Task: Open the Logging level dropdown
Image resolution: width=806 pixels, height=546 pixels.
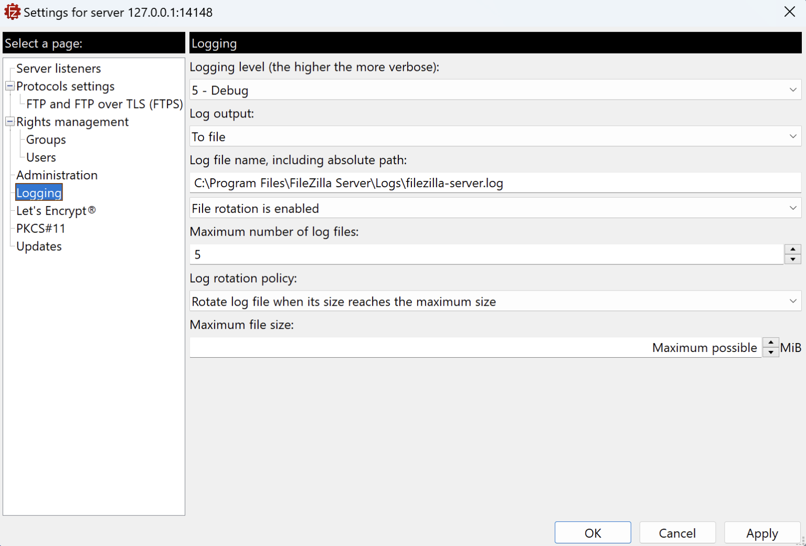Action: click(x=495, y=90)
